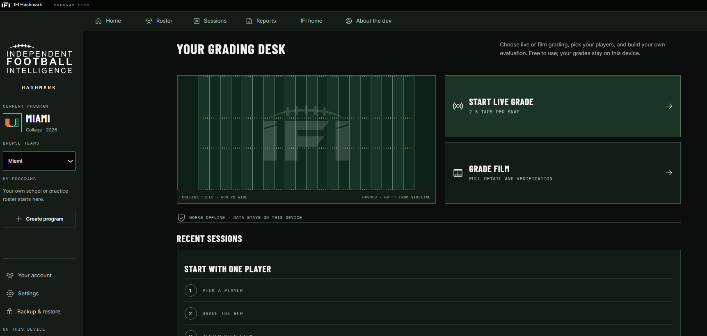Click the About the dev person icon
Image resolution: width=707 pixels, height=336 pixels.
(349, 21)
